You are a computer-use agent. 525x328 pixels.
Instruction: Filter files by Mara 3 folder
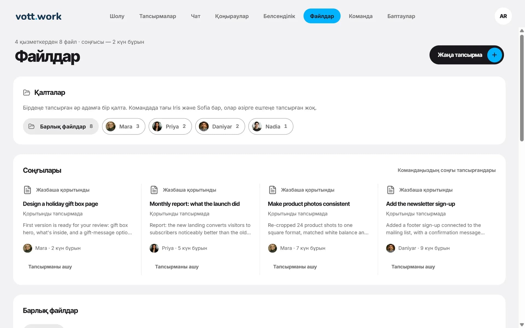tap(124, 126)
